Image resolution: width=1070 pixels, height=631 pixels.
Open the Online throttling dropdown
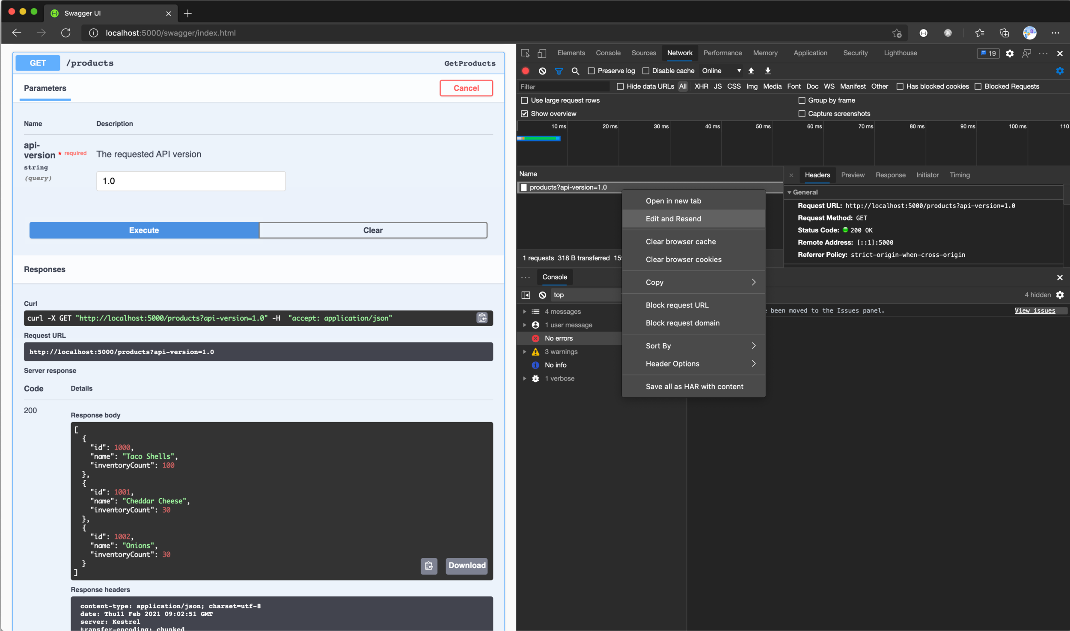[x=721, y=71]
